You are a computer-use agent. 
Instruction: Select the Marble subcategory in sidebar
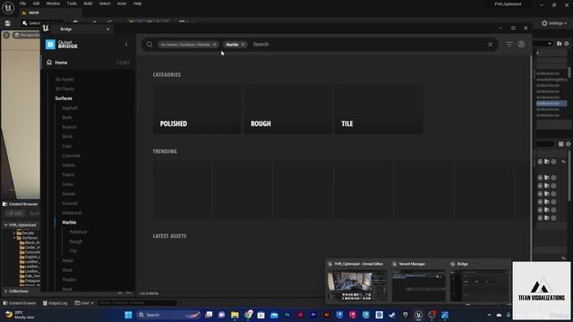(x=69, y=223)
